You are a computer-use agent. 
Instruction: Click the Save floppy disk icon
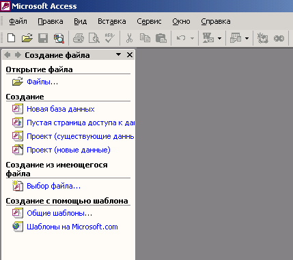[x=43, y=38]
